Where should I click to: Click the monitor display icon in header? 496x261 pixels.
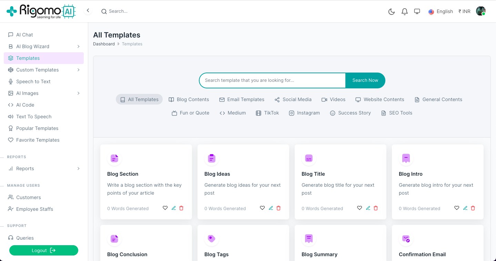coord(417,11)
